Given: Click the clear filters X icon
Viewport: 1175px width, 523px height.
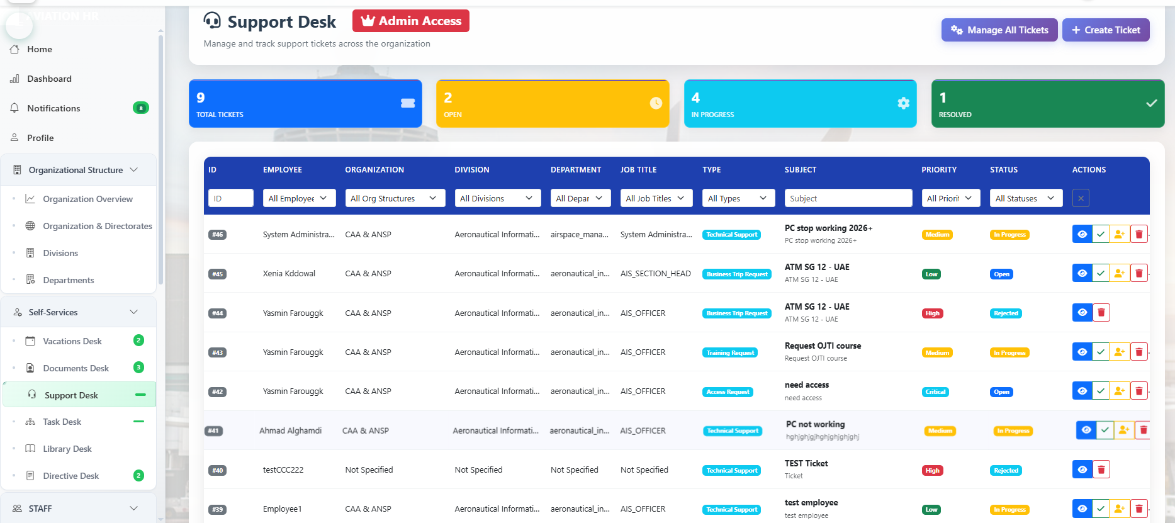Looking at the screenshot, I should click(x=1081, y=198).
